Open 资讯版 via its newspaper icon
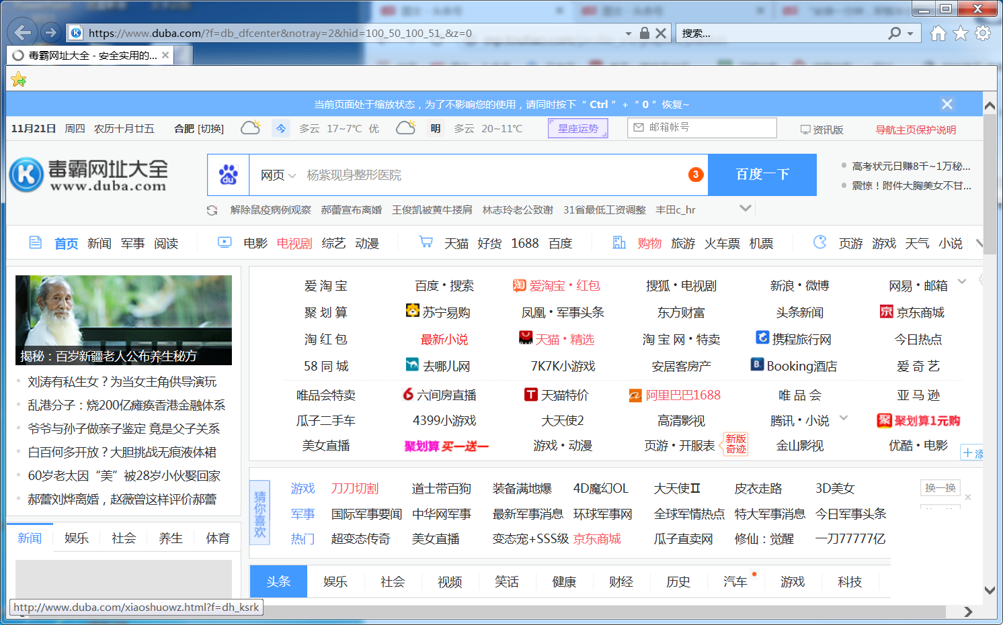The height and width of the screenshot is (625, 1003). [806, 128]
